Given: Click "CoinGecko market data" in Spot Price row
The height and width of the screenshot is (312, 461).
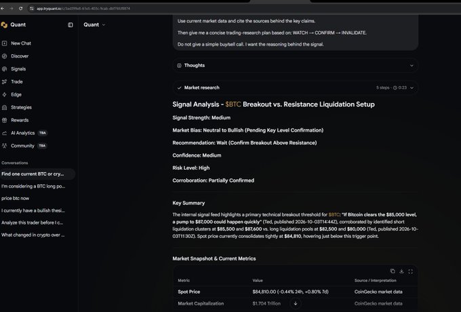Looking at the screenshot, I should pos(378,292).
